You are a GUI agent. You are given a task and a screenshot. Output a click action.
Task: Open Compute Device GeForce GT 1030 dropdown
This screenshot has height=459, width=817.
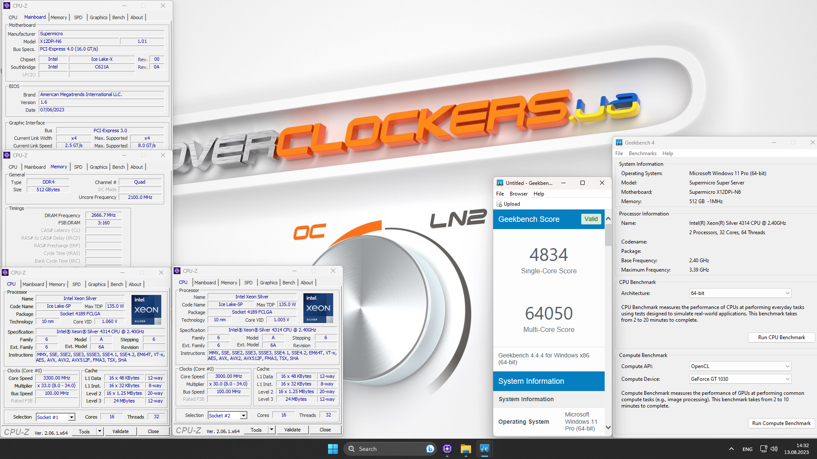(740, 379)
